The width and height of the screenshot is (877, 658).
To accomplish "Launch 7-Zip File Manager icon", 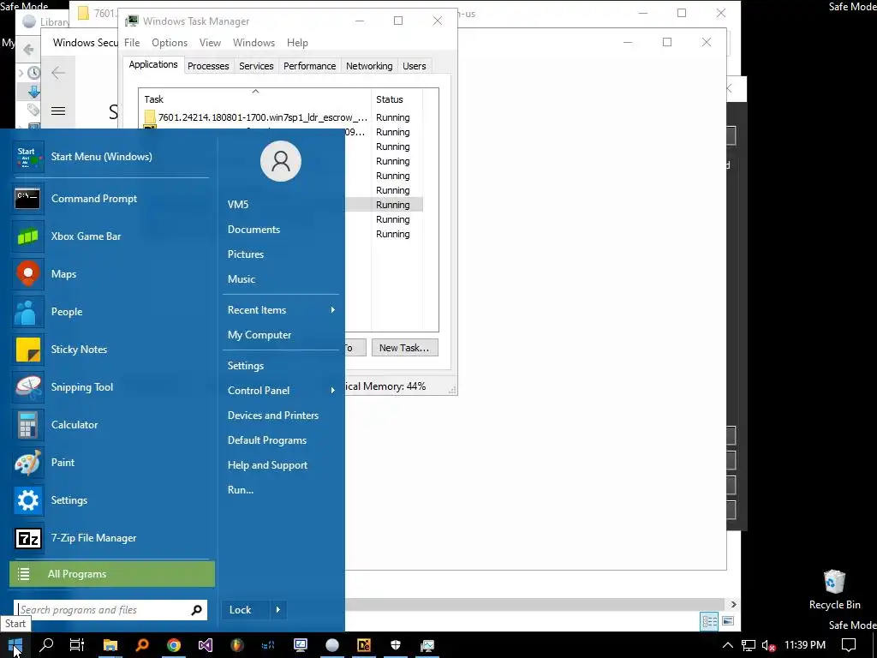I will pos(27,538).
